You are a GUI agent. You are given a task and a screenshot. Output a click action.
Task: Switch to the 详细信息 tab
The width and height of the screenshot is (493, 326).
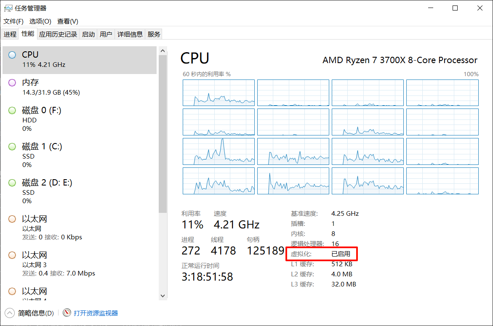(130, 34)
